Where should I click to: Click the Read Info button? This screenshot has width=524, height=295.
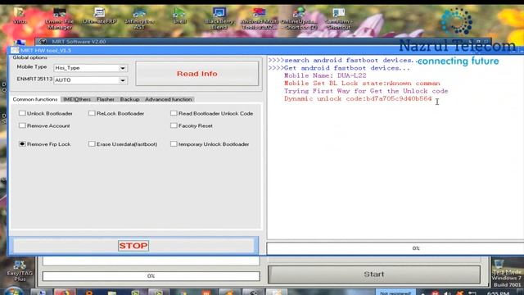196,74
